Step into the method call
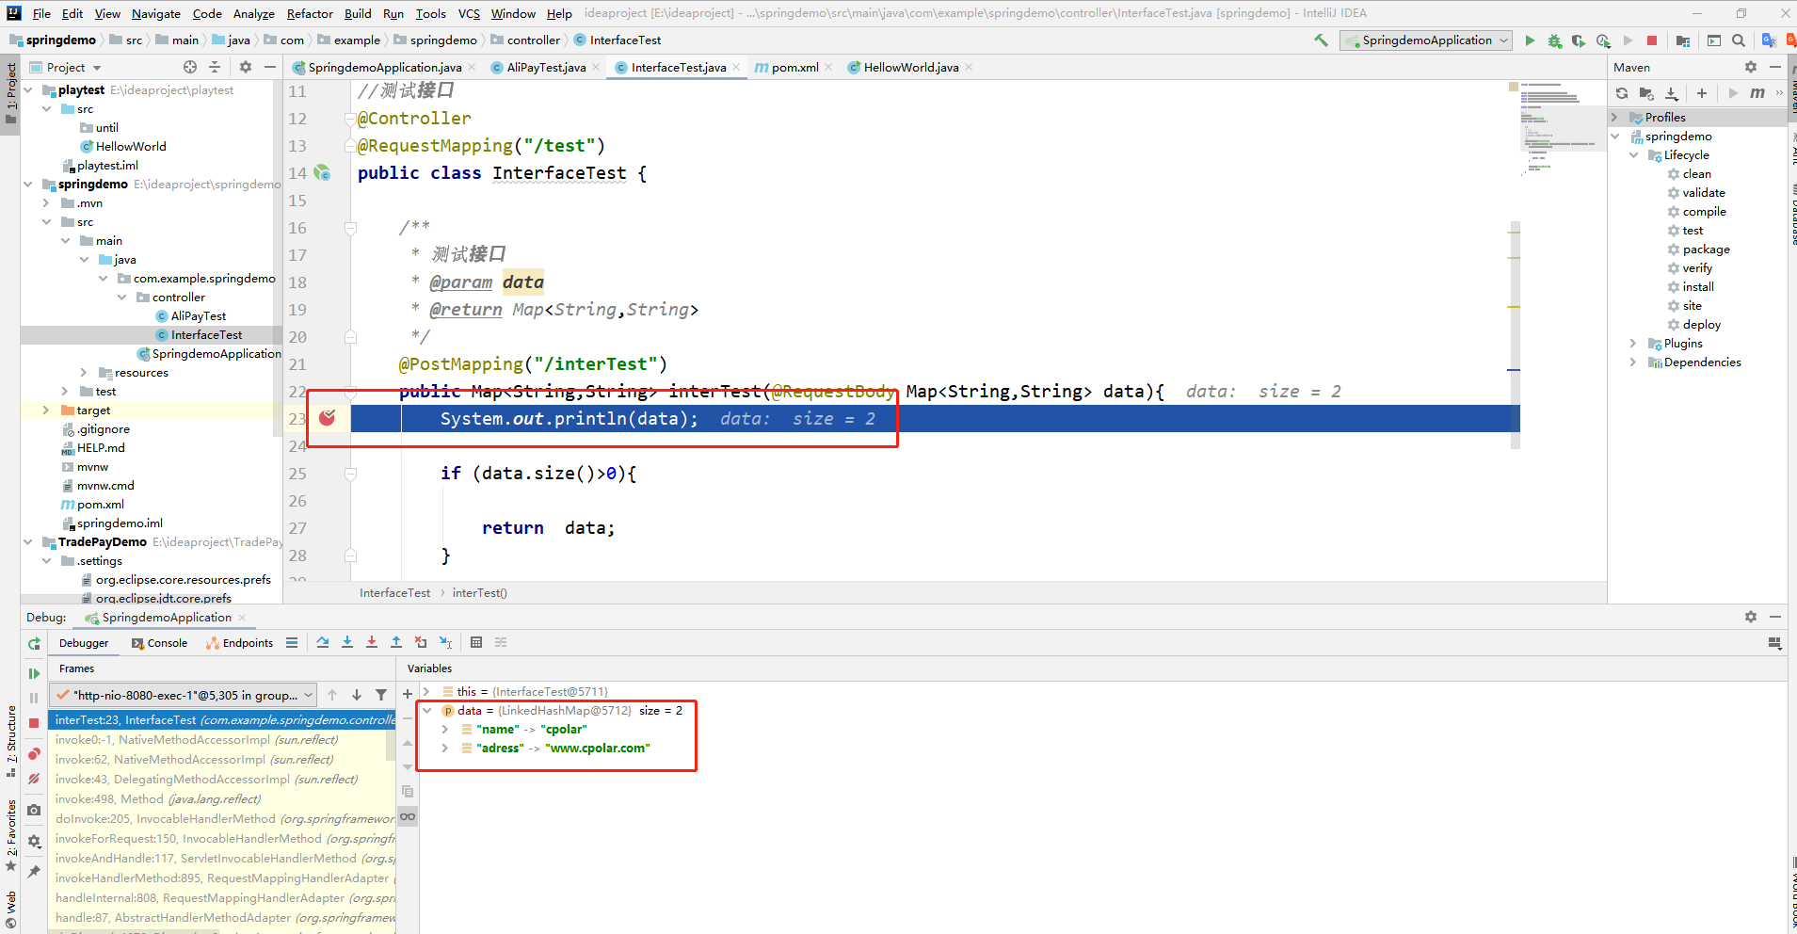The image size is (1797, 934). click(347, 641)
